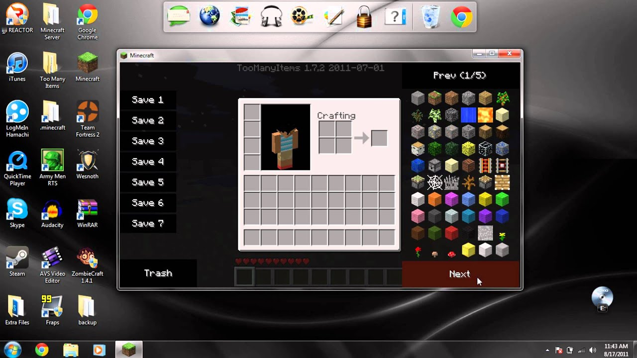Select the lime green Wool block
The image size is (637, 358).
point(502,199)
